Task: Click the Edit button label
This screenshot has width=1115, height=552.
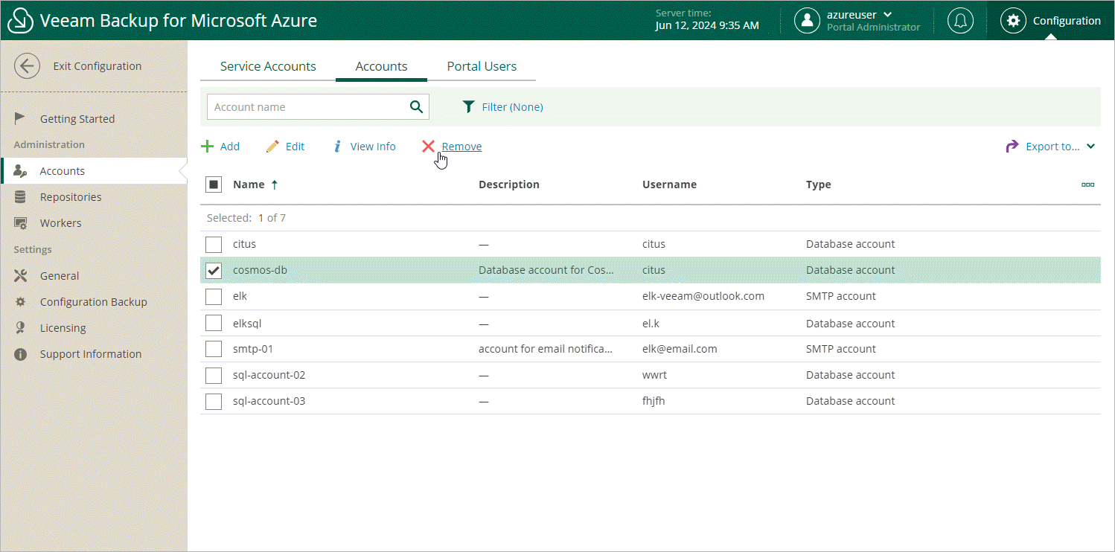Action: pyautogui.click(x=295, y=147)
